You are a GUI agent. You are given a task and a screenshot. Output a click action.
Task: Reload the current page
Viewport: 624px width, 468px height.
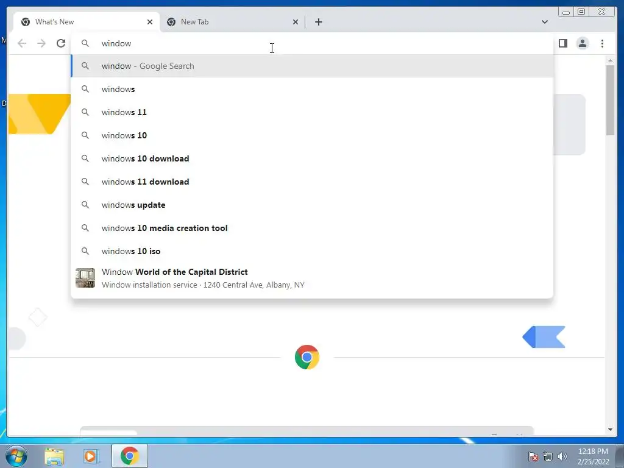61,43
